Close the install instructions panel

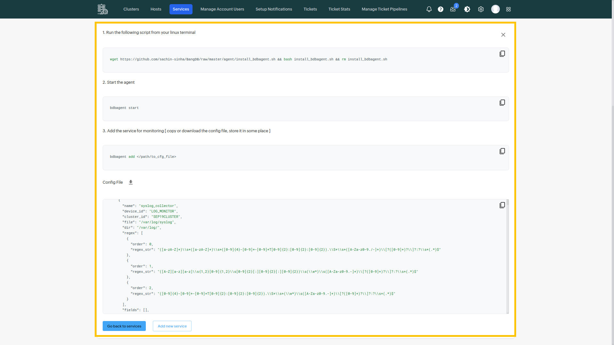click(x=503, y=35)
